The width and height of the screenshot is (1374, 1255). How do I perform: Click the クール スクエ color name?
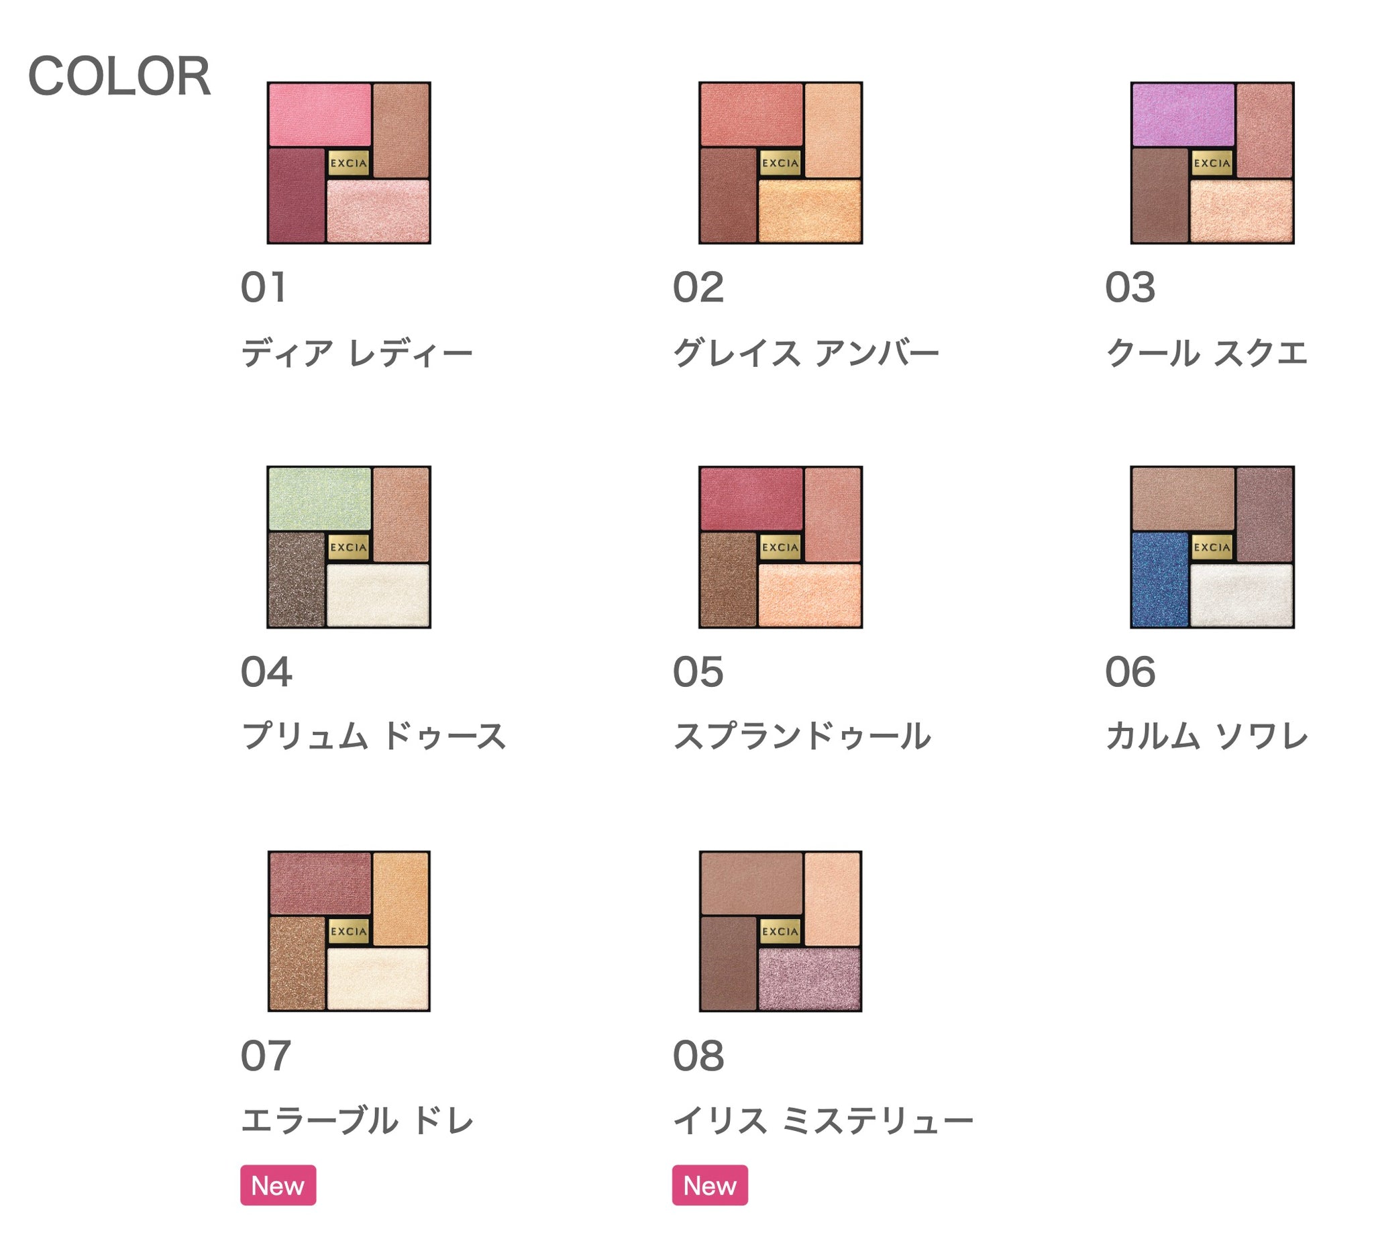(x=1206, y=353)
